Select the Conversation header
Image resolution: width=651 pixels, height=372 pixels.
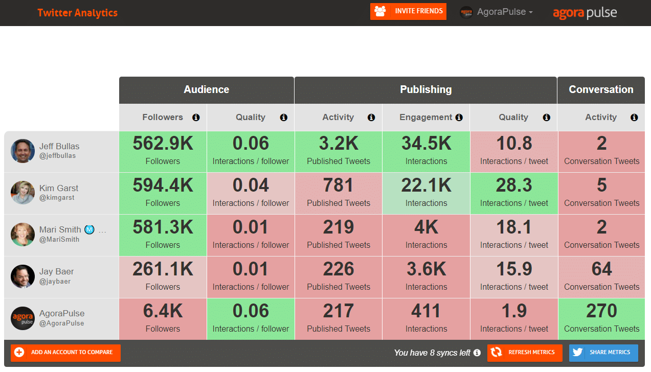[601, 90]
